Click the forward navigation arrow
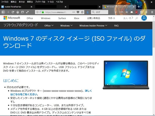Viewport: 155px width, 116px height. coord(8,12)
